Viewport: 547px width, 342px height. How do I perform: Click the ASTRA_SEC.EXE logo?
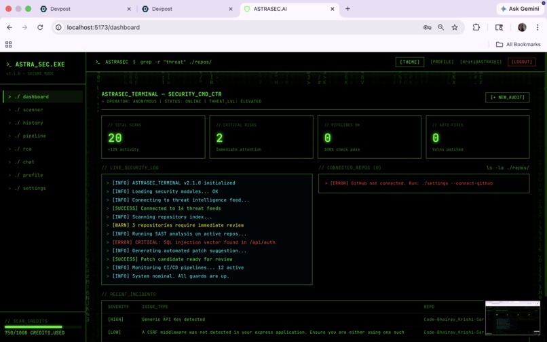click(x=35, y=64)
